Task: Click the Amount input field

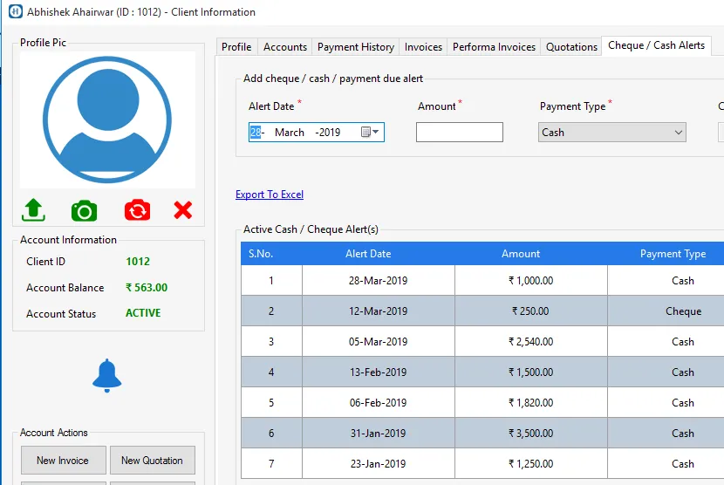Action: [x=459, y=133]
